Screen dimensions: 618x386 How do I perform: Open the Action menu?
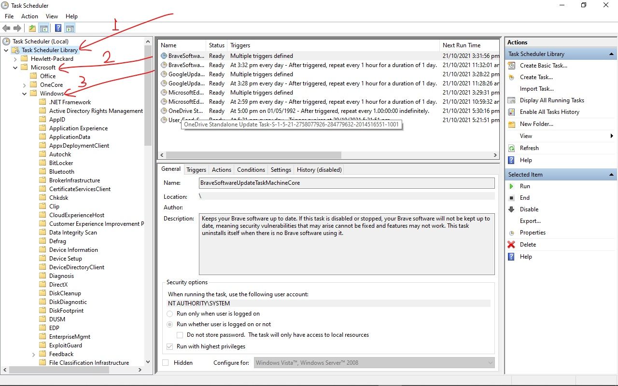tap(29, 16)
